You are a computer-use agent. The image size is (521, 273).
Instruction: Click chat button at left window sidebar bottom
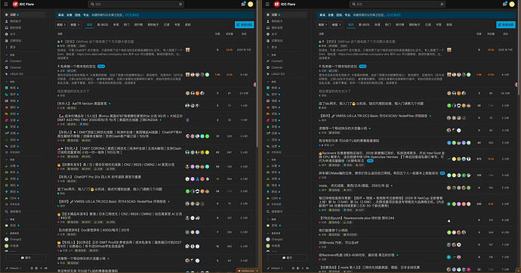(x=26, y=258)
